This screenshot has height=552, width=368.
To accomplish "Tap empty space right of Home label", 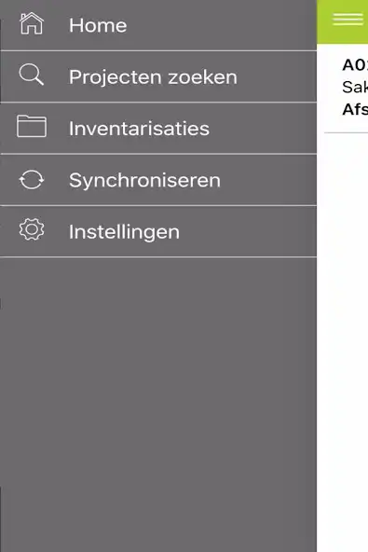I will pyautogui.click(x=222, y=25).
